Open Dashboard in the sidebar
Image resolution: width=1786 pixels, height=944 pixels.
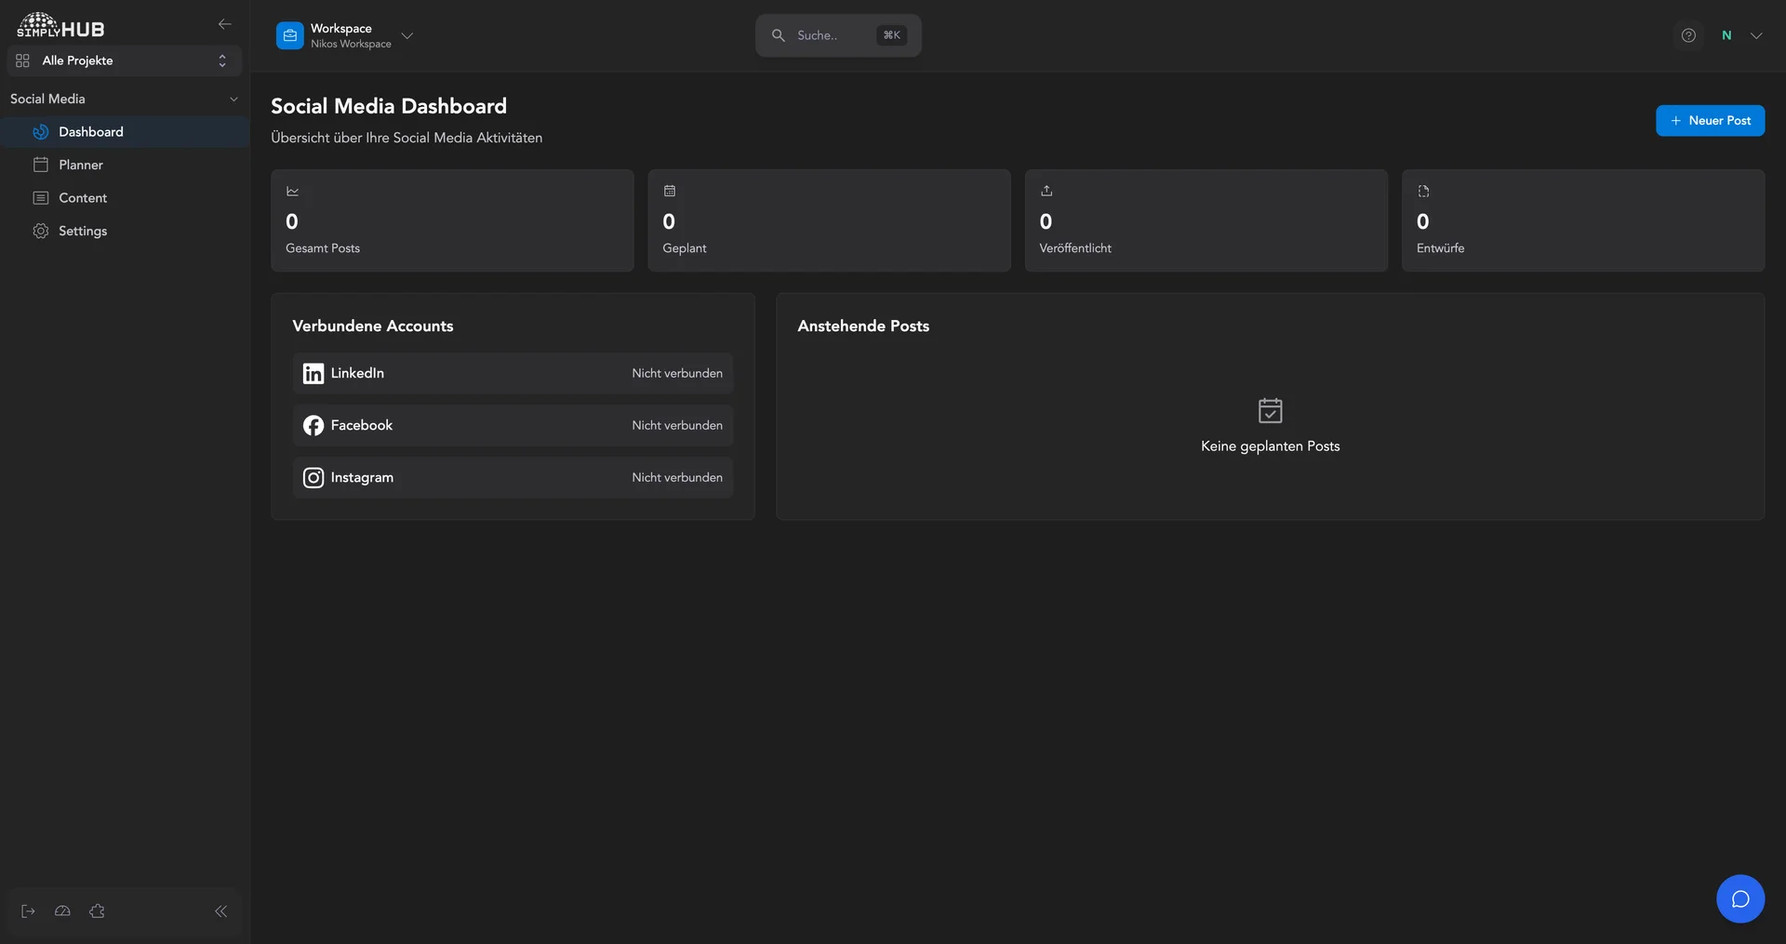coord(125,132)
